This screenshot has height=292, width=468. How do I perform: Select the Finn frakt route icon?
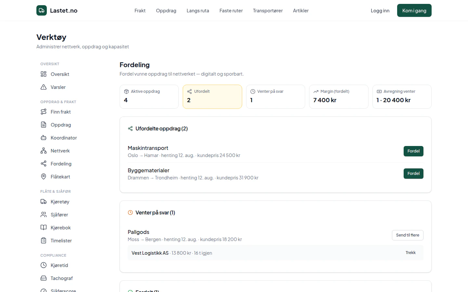(x=44, y=112)
